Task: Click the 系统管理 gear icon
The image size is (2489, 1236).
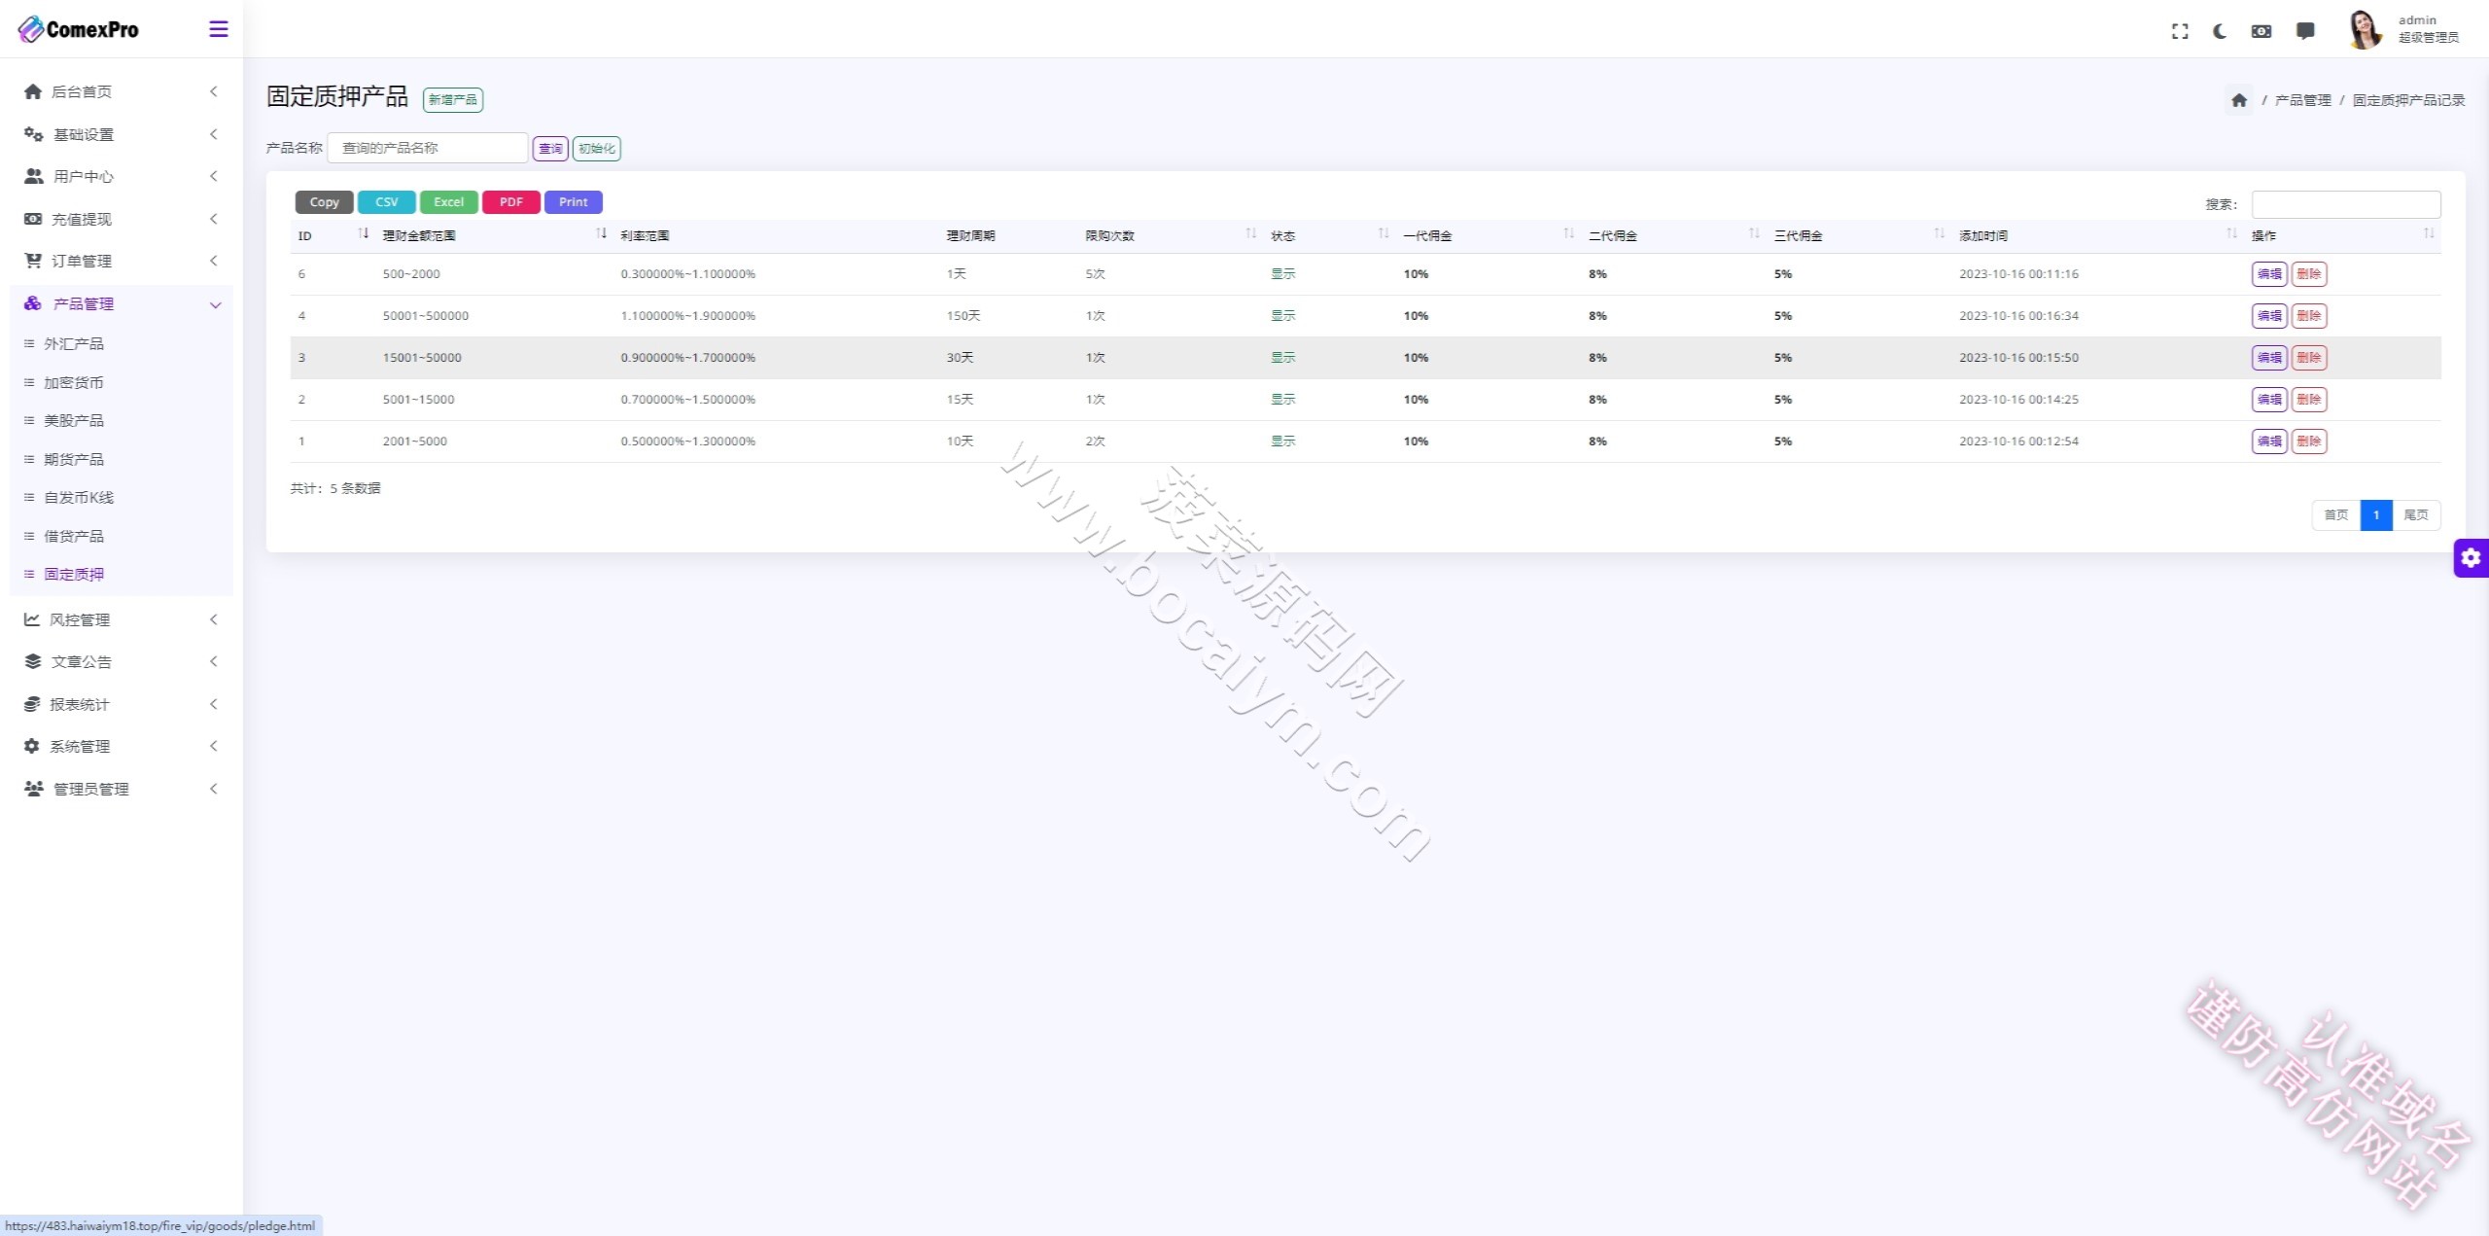Action: pyautogui.click(x=32, y=746)
